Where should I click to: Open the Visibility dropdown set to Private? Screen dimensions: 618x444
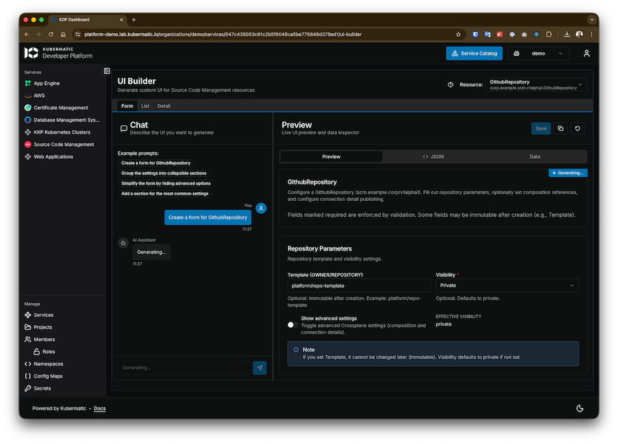(x=506, y=285)
